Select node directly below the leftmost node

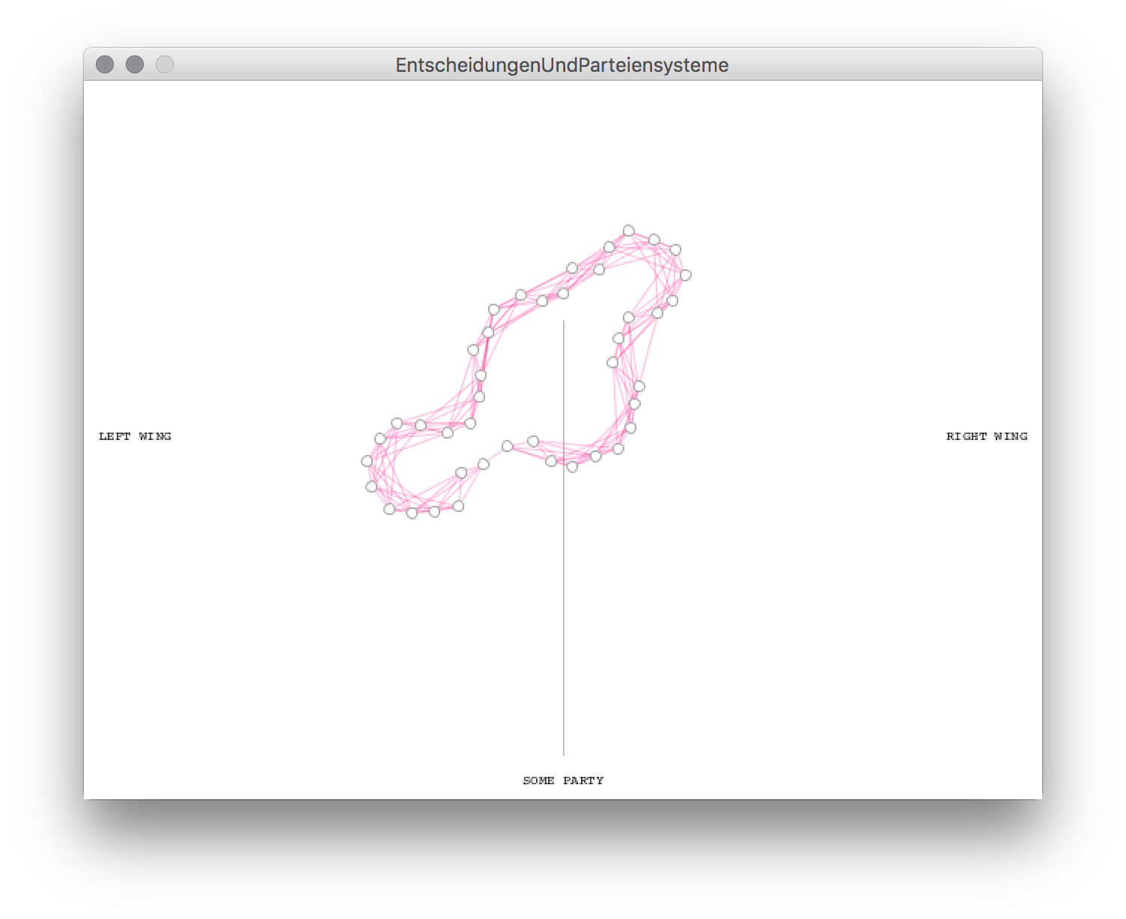[371, 486]
